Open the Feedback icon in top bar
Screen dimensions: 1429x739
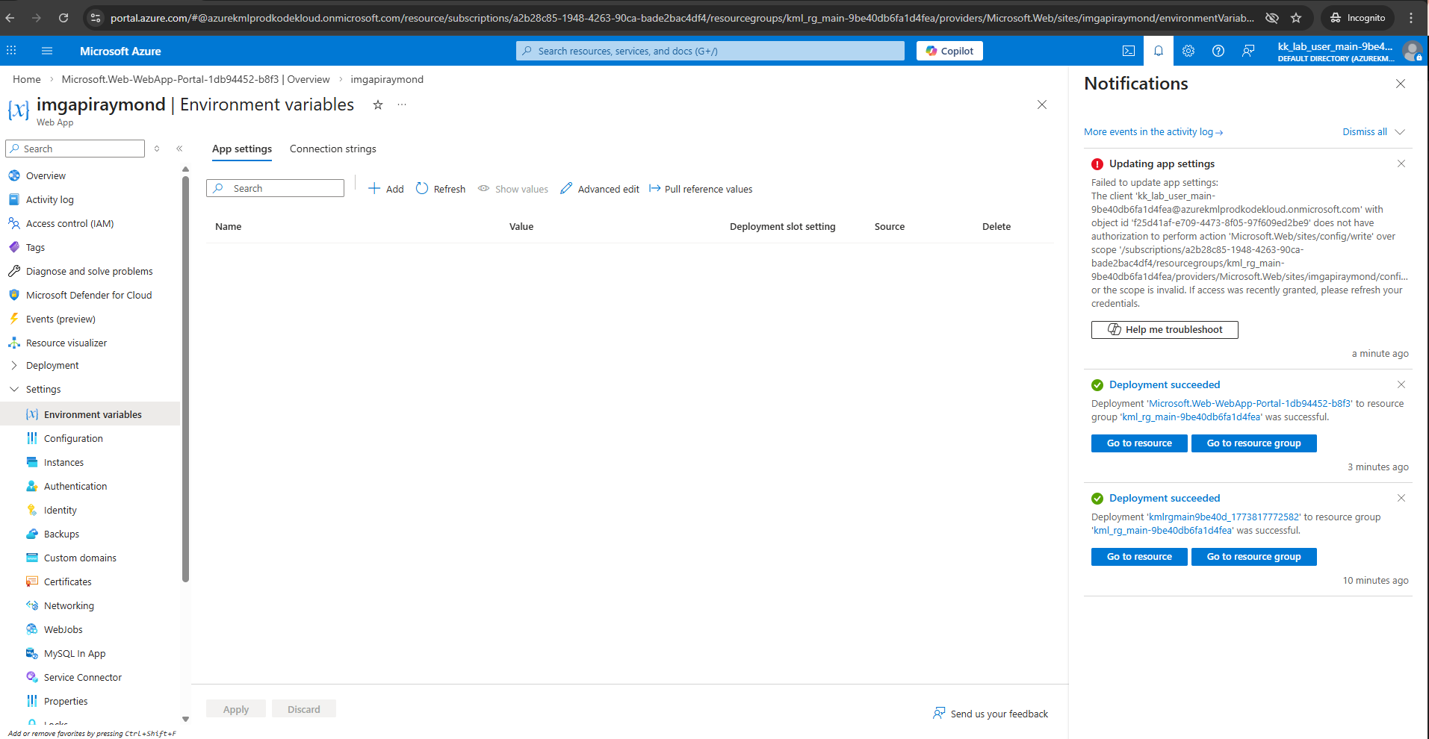click(x=1248, y=51)
